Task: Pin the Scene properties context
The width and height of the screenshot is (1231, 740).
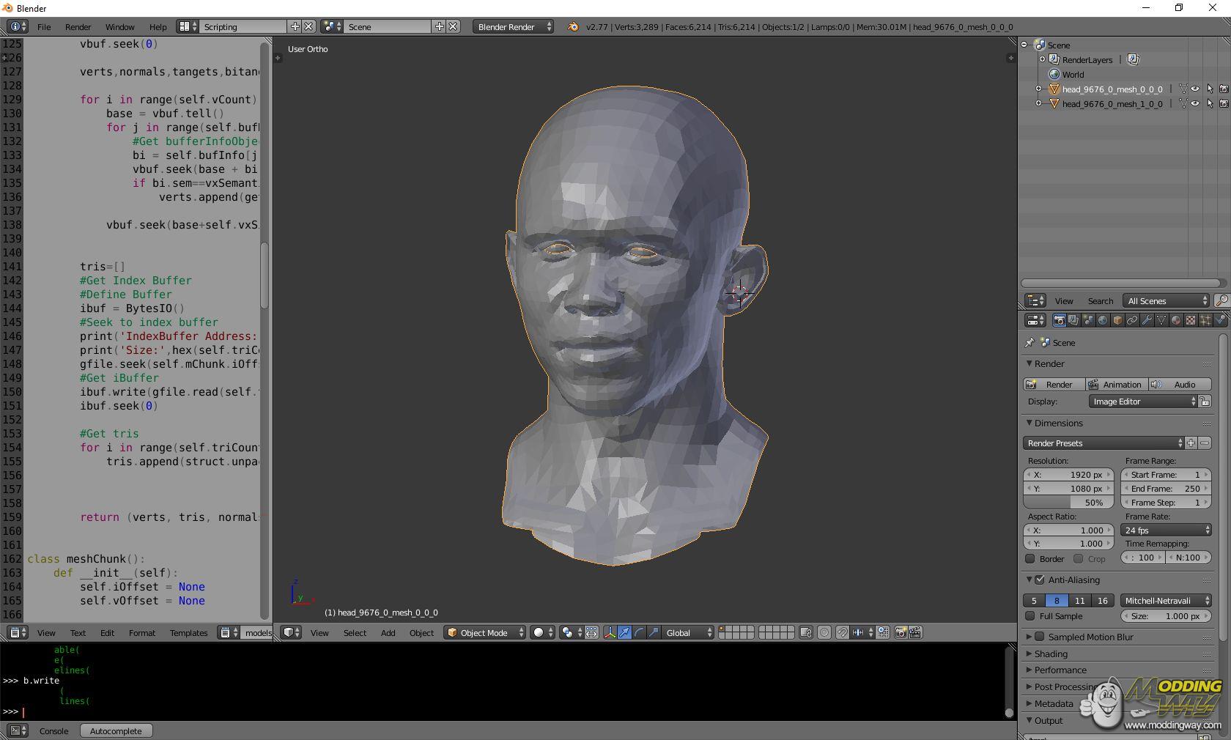Action: pos(1029,342)
